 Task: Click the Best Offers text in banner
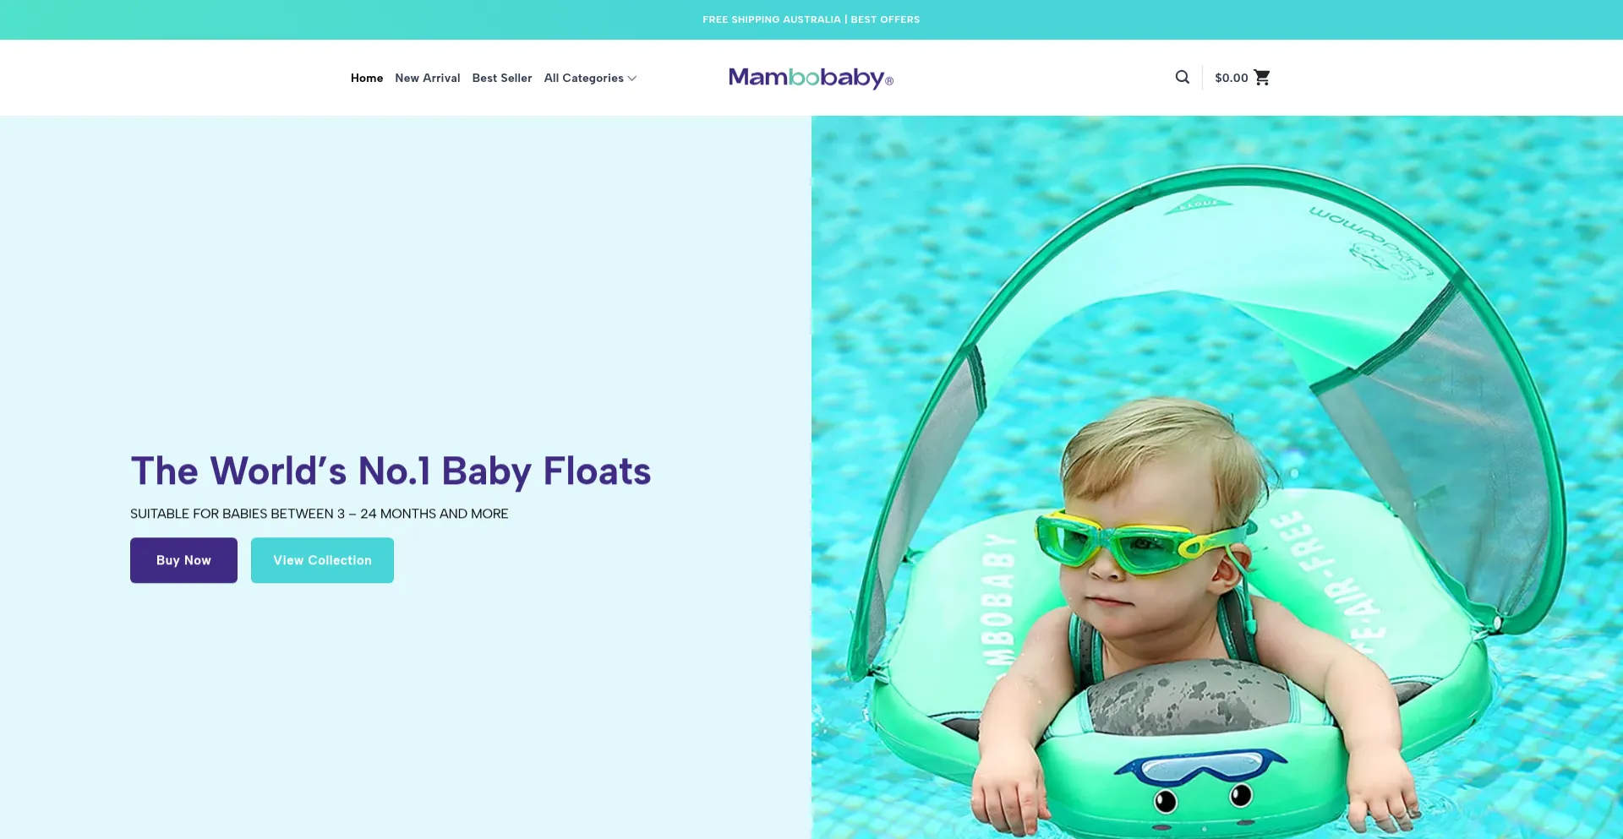(x=885, y=19)
